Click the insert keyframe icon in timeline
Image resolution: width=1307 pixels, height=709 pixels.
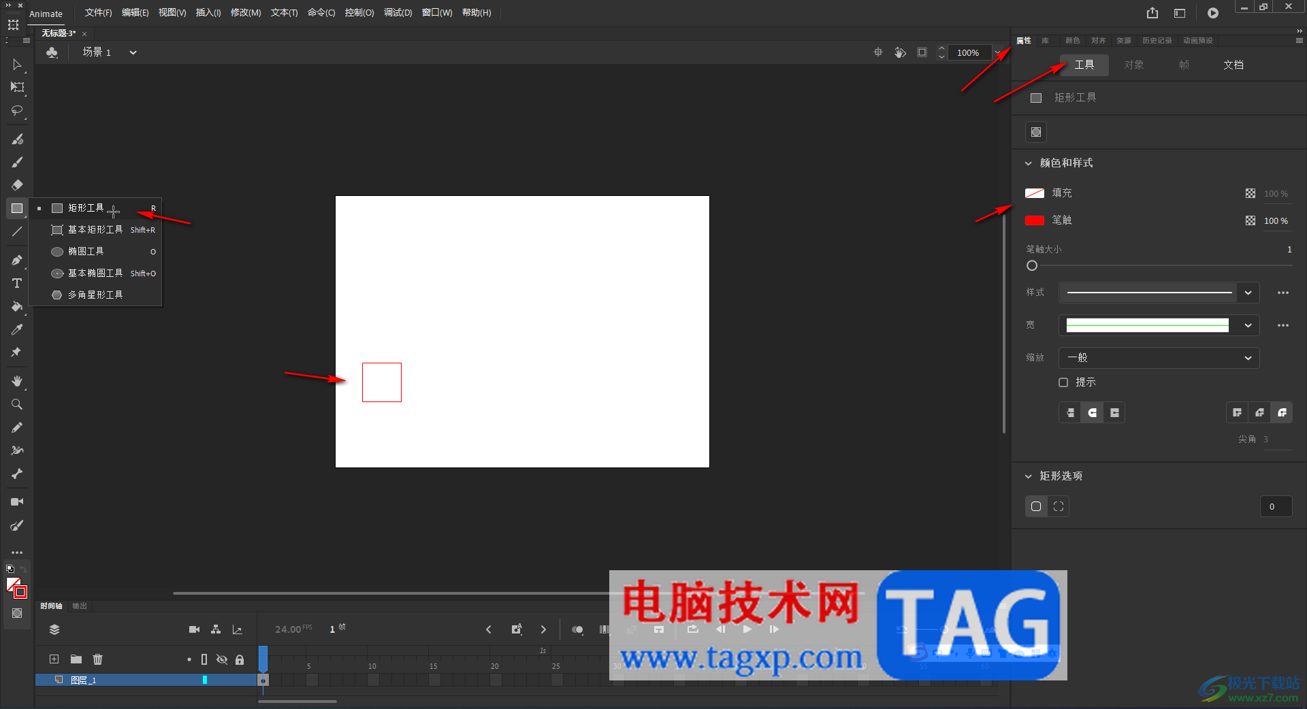517,629
